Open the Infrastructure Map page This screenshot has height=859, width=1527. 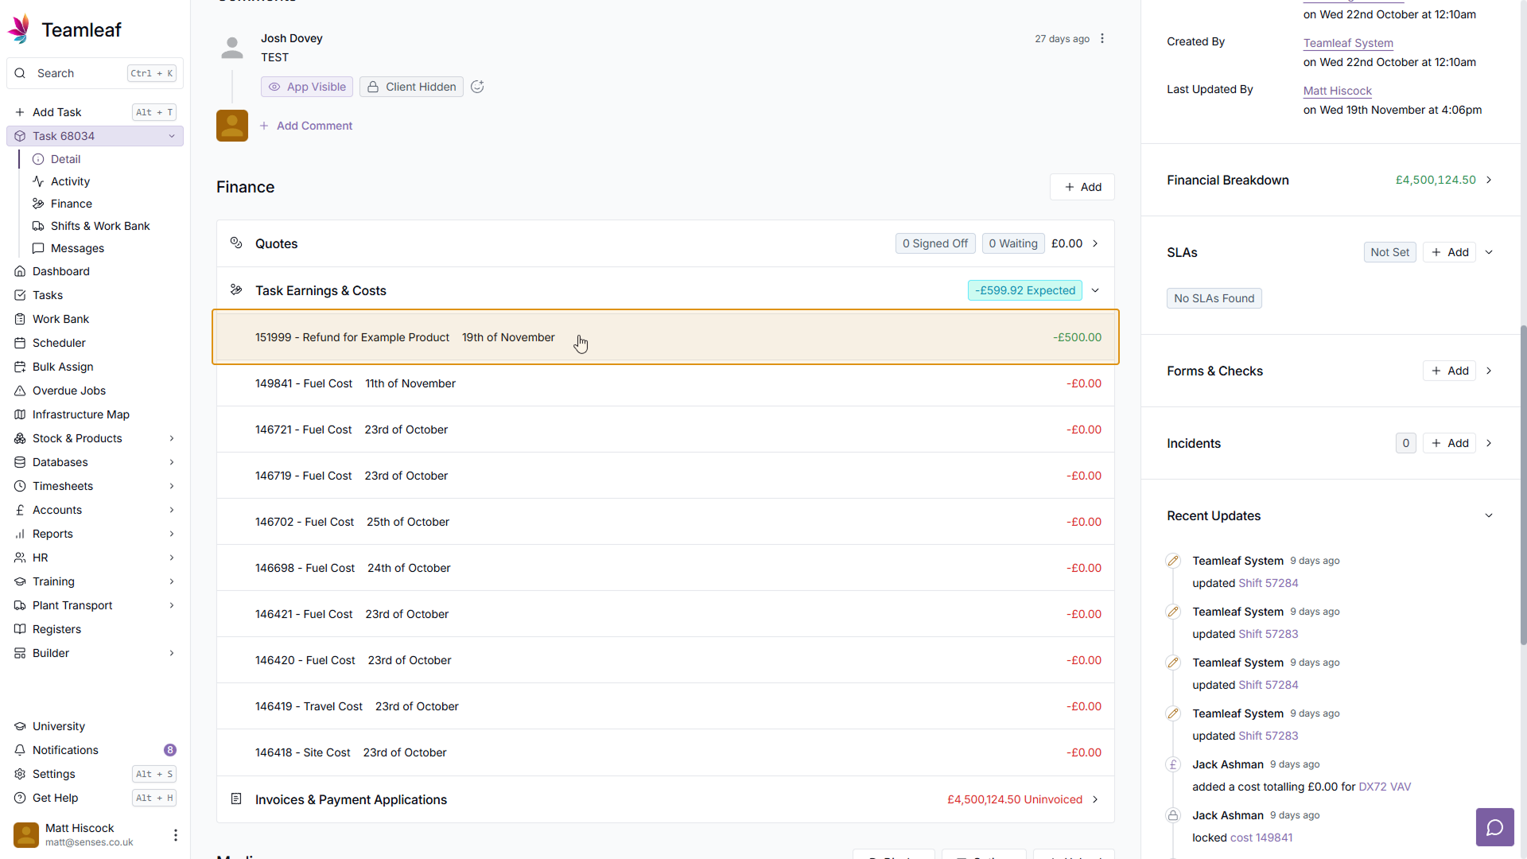click(80, 414)
